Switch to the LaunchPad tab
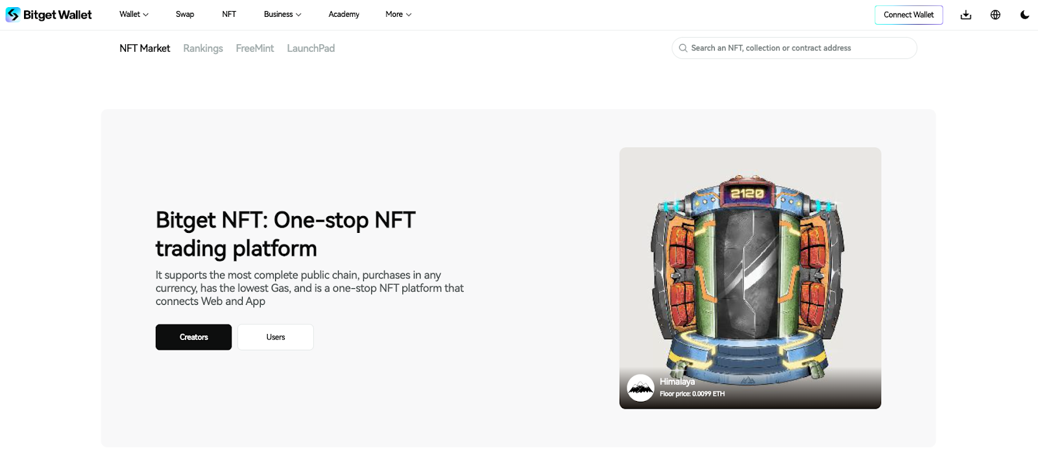Viewport: 1038px width, 449px height. point(311,48)
